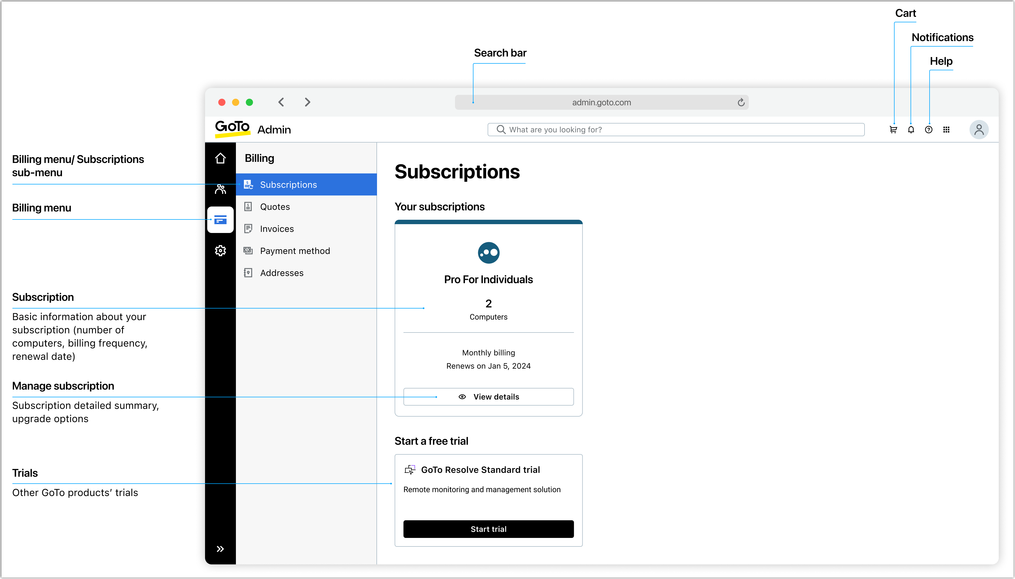Viewport: 1015px width, 579px height.
Task: Click the 'Start a free trial' heading
Action: (x=431, y=441)
